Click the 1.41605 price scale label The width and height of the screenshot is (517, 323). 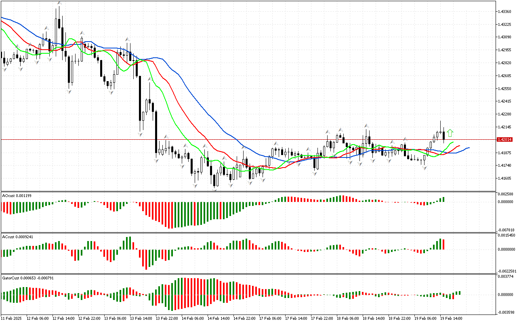505,178
